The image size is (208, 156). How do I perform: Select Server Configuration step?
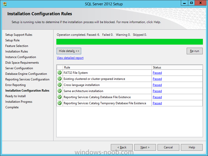point(19,68)
